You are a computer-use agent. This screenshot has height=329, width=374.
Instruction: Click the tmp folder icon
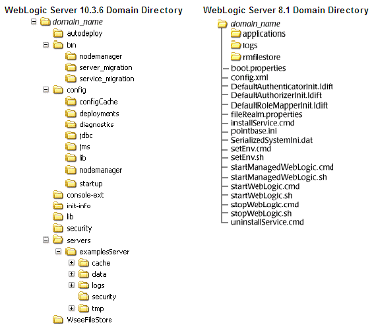pyautogui.click(x=84, y=309)
